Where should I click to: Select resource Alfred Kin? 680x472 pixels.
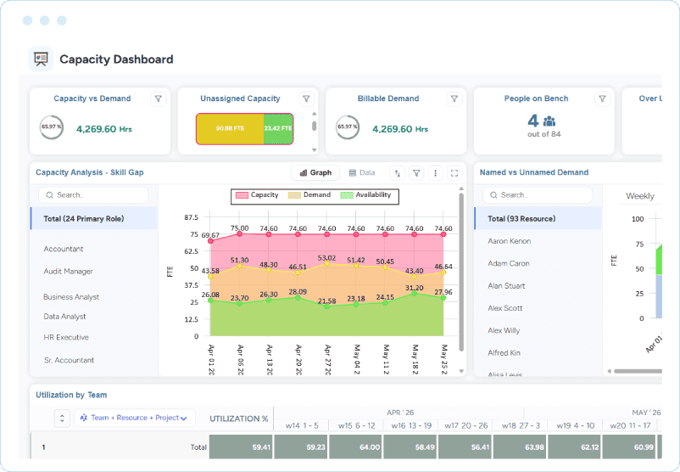tap(504, 353)
